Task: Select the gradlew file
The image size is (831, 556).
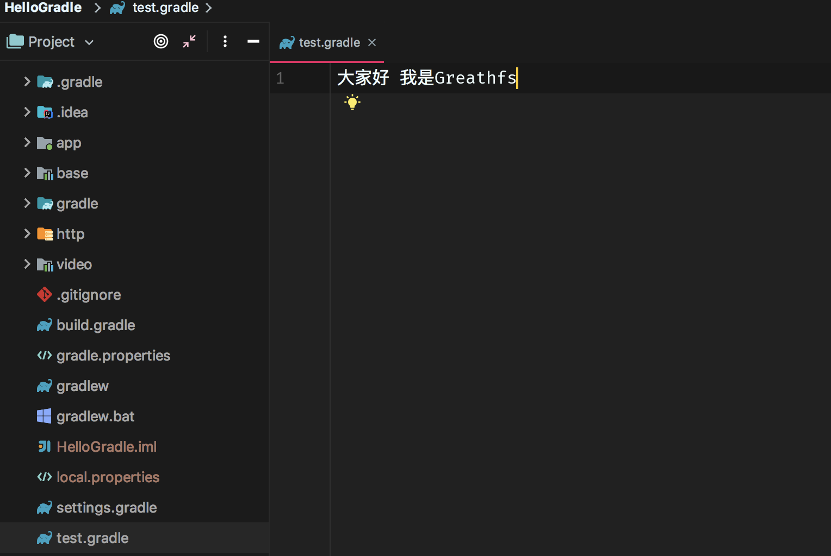Action: 83,386
